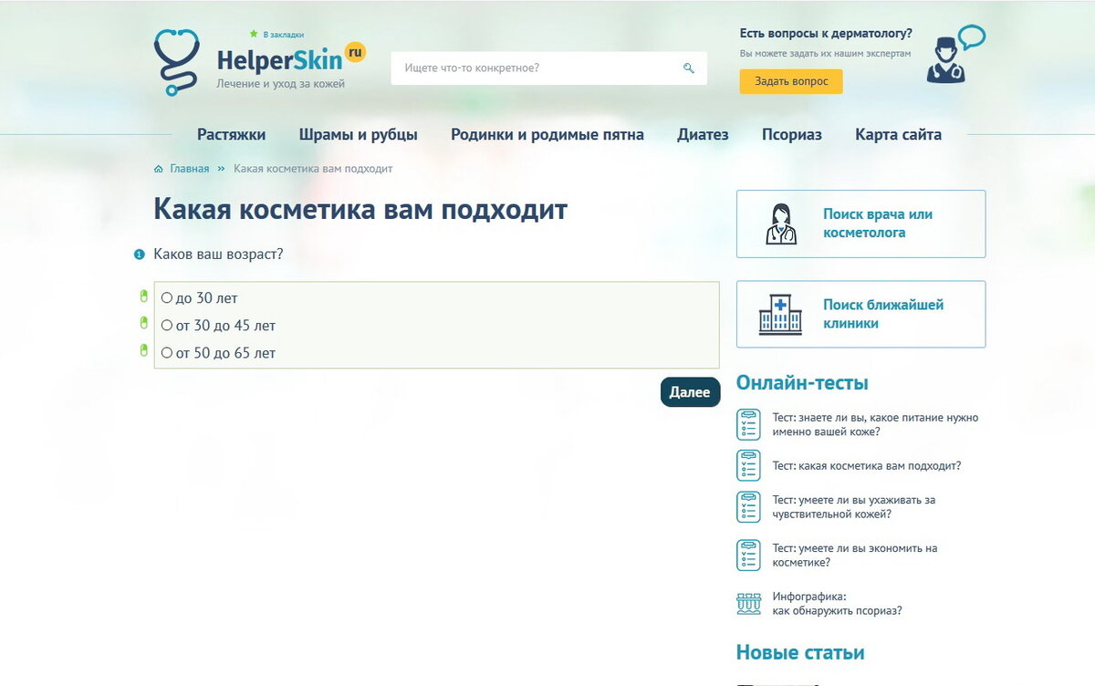This screenshot has height=686, width=1095.
Task: Click the HelperSkin stethoscope logo icon
Action: 177,63
